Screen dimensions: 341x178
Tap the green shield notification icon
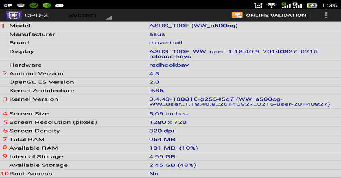(47, 5)
